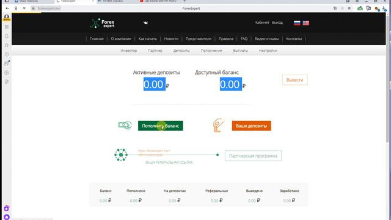
Task: Click the green extension icon in toolbar
Action: [360, 8]
